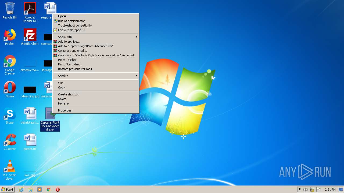Launch Opera browser desktop shortcut
344x193 pixels.
pyautogui.click(x=10, y=90)
